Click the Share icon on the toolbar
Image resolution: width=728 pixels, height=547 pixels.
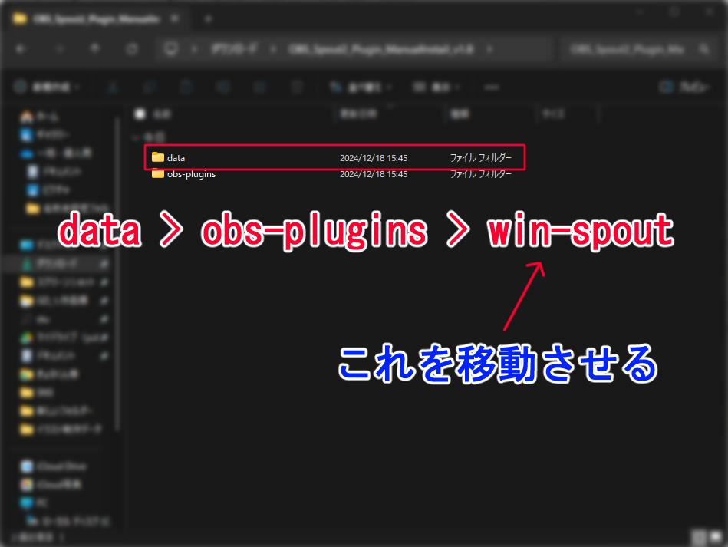click(x=260, y=87)
